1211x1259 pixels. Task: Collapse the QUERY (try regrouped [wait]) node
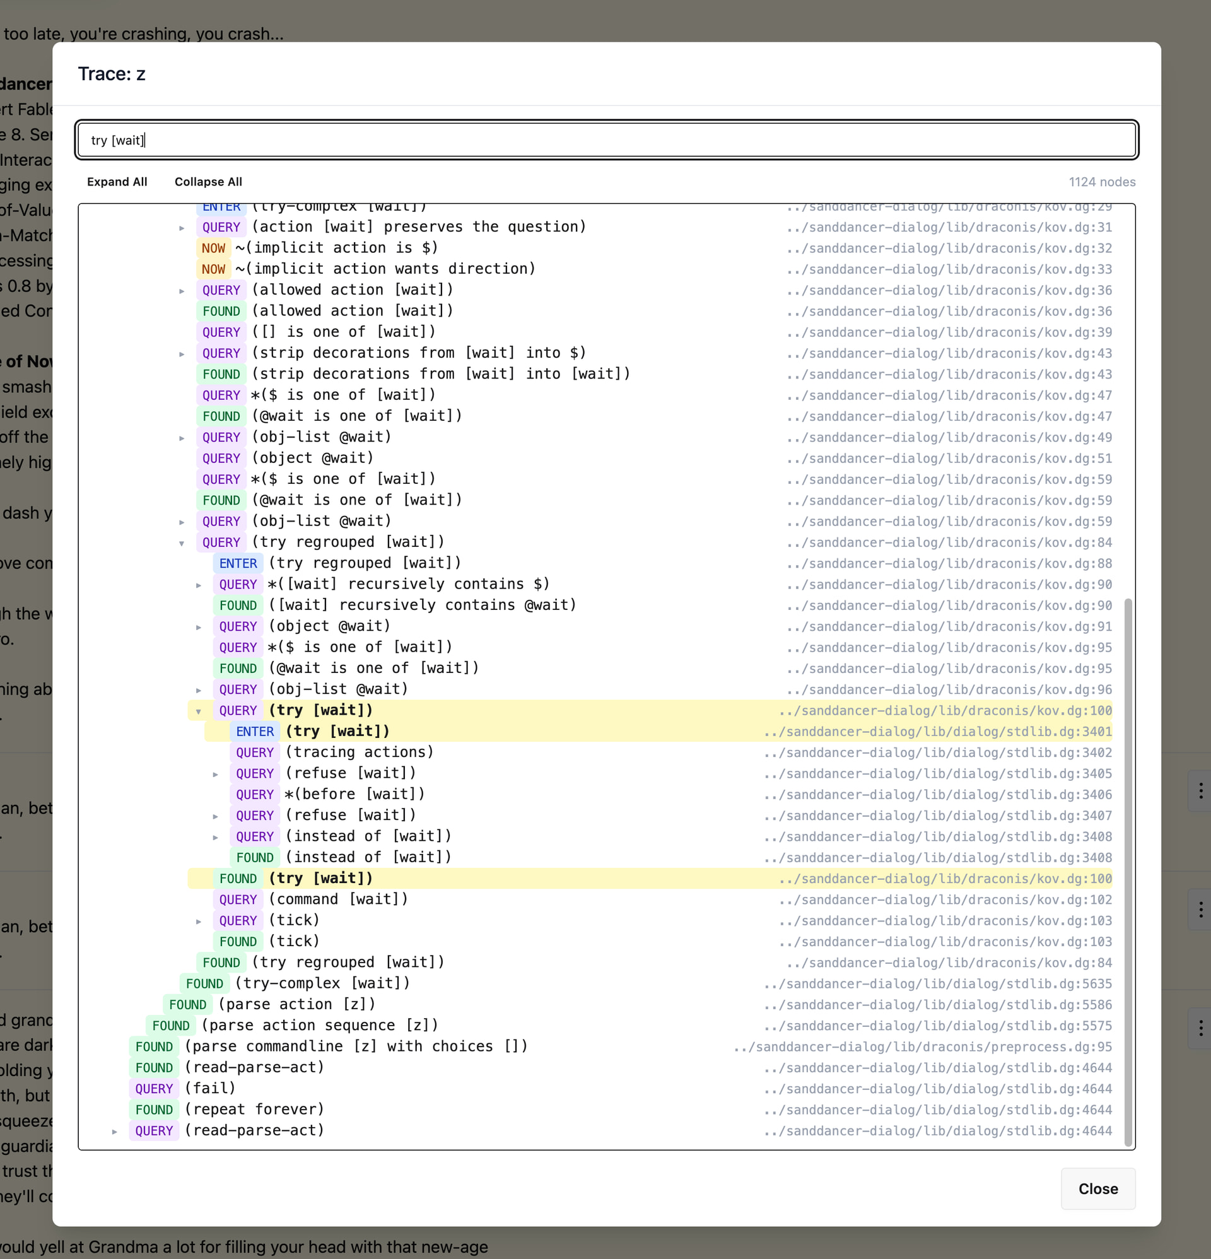tap(182, 543)
